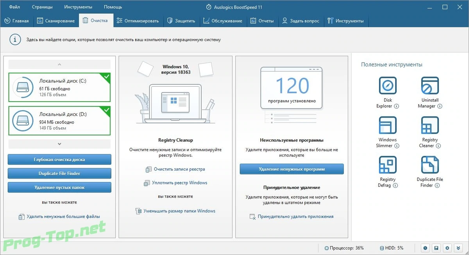
Task: Launch Registry Cleaner tool icon
Action: click(x=430, y=125)
